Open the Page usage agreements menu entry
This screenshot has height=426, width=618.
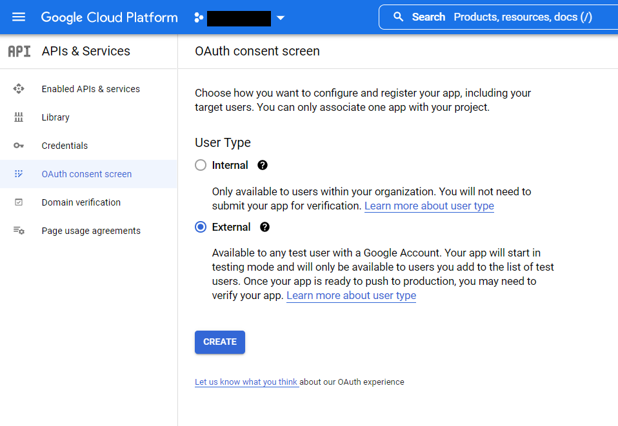click(x=91, y=230)
